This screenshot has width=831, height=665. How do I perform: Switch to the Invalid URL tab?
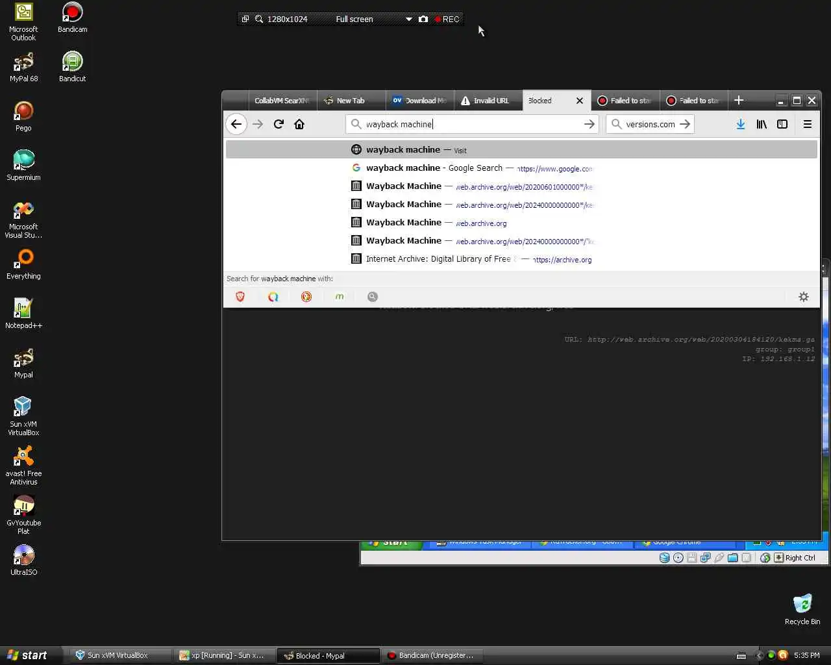(488, 101)
